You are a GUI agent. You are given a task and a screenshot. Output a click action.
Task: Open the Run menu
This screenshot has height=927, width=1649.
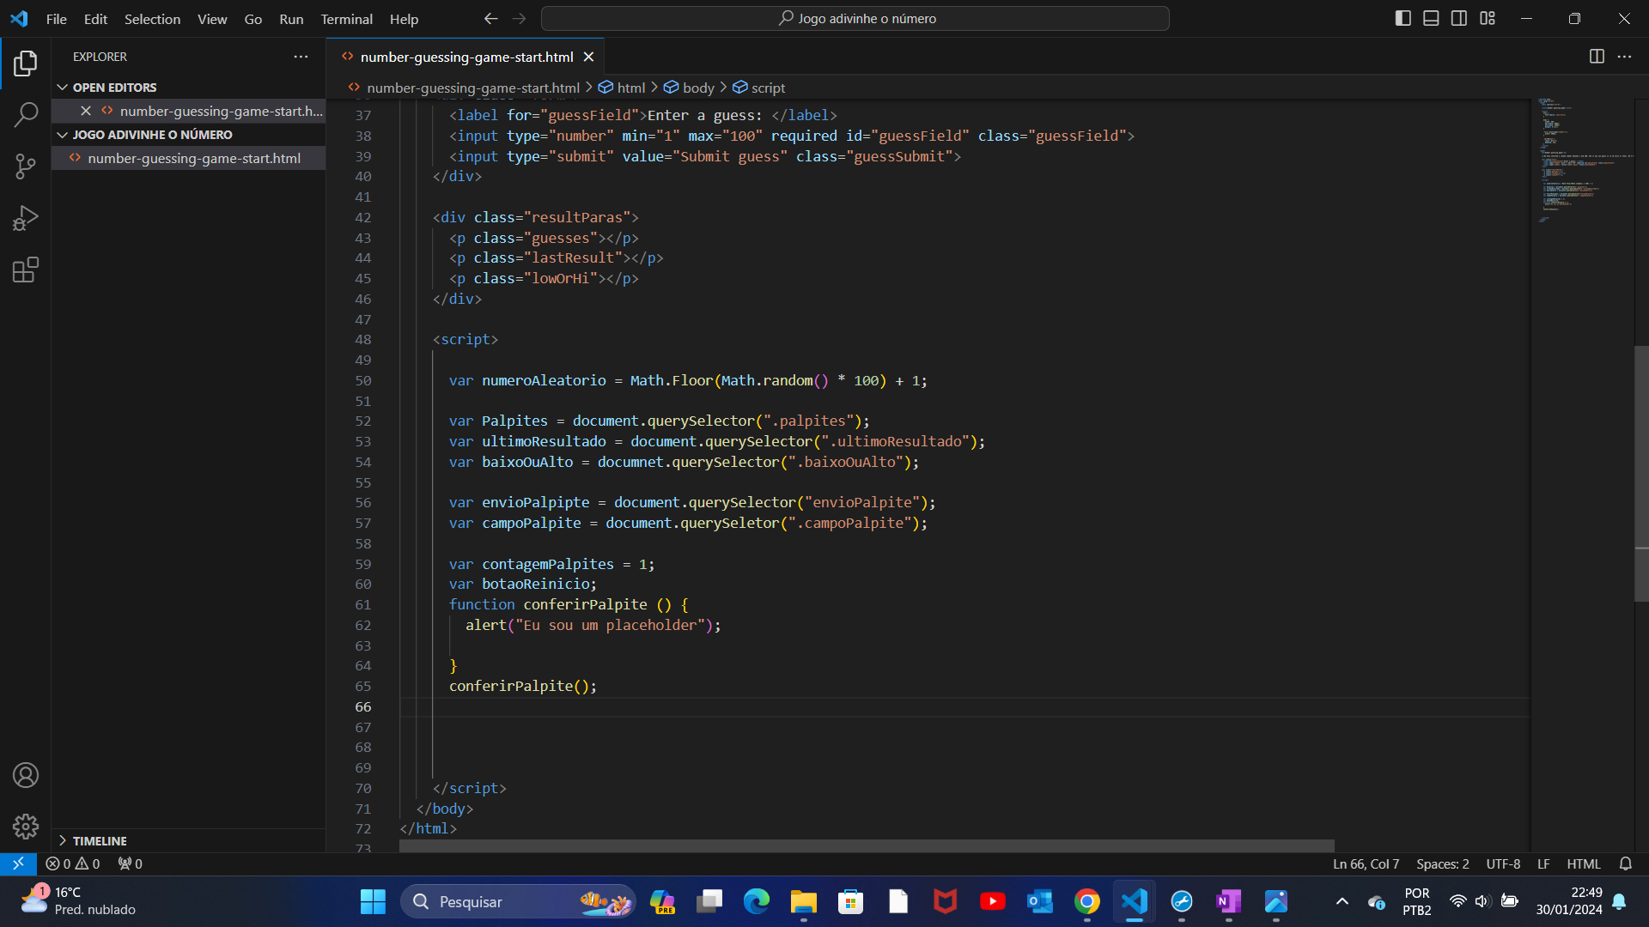(x=291, y=19)
